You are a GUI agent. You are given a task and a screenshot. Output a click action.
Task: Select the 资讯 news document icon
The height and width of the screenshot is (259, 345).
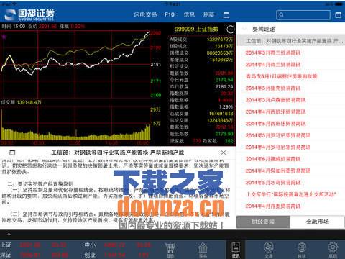pos(235,250)
